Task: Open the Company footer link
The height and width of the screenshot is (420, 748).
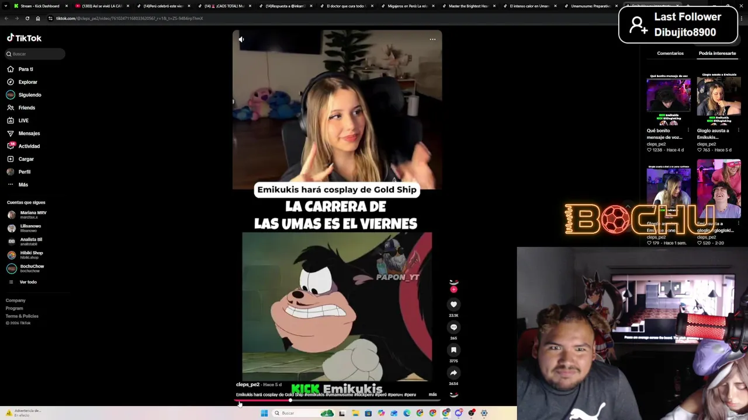Action: pyautogui.click(x=16, y=300)
